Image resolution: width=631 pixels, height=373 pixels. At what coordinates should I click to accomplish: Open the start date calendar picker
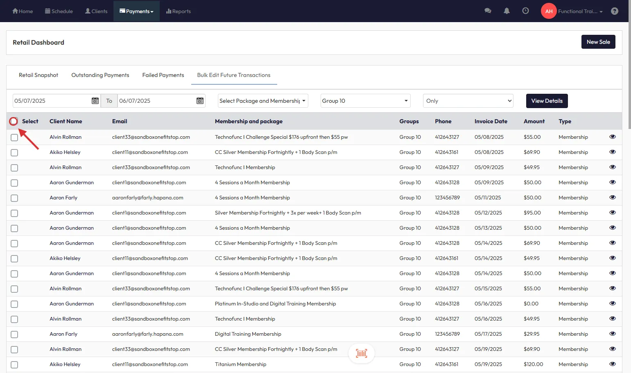point(95,101)
